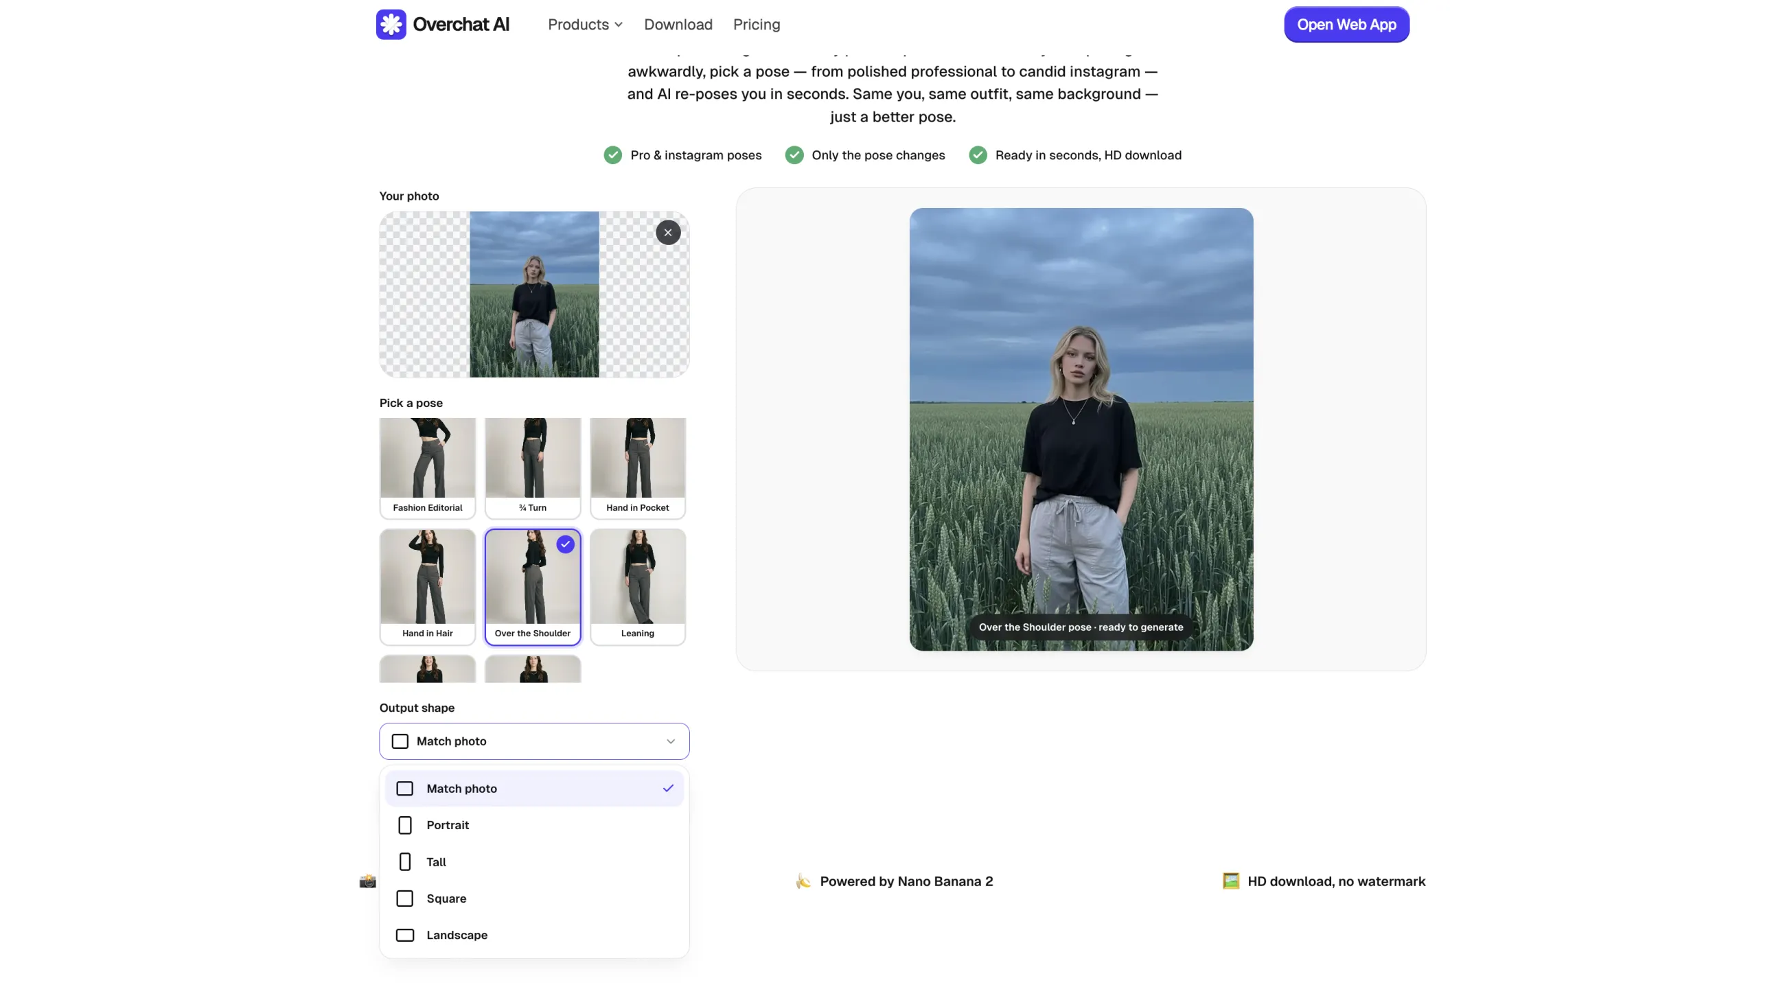Click the green check next to Only the pose changes
The width and height of the screenshot is (1785, 985).
tap(794, 155)
